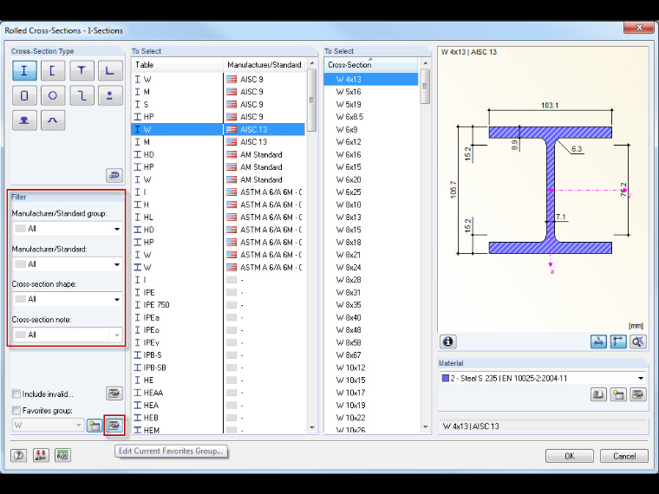
Task: Open Cross-section note dropdown
Action: click(68, 335)
